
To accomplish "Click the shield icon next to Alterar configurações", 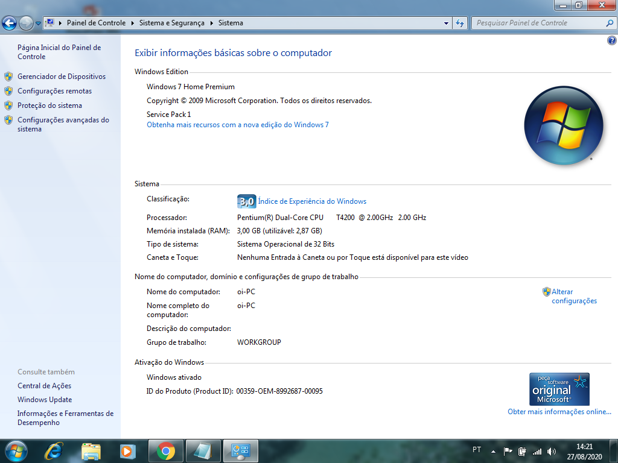I will point(546,292).
